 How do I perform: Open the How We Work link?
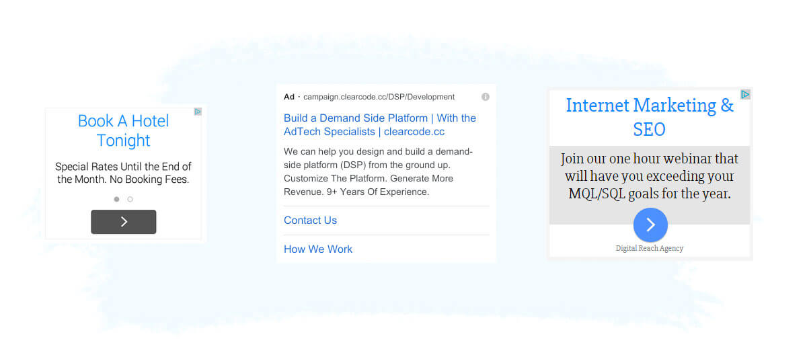[318, 249]
